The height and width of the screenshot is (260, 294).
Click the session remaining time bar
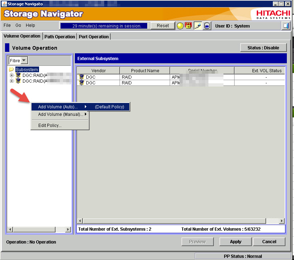tap(105, 26)
